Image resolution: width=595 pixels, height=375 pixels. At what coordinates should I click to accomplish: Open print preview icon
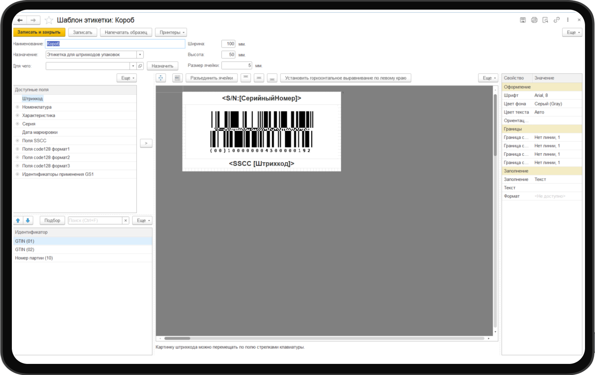[x=545, y=20]
